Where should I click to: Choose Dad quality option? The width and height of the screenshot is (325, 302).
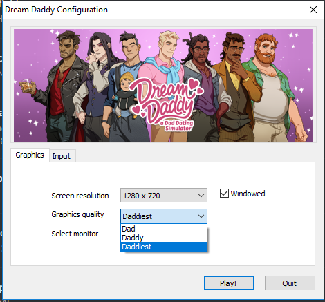click(164, 229)
